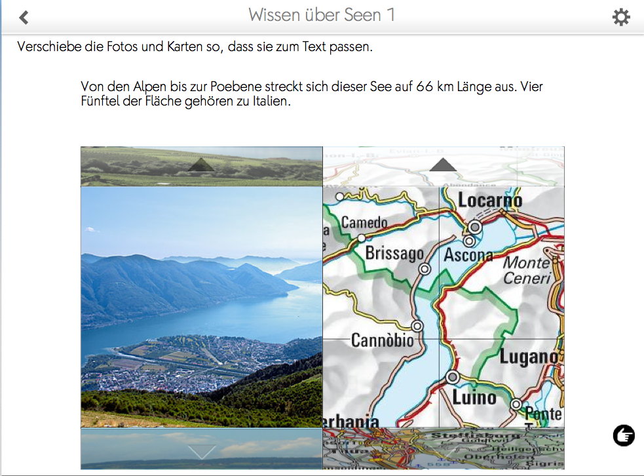Move photo column down with arrow
The width and height of the screenshot is (644, 476).
201,451
